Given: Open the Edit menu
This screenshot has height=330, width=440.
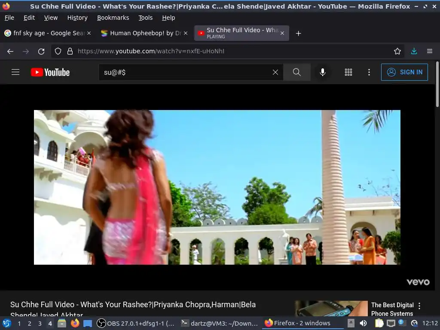Looking at the screenshot, I should (x=29, y=18).
